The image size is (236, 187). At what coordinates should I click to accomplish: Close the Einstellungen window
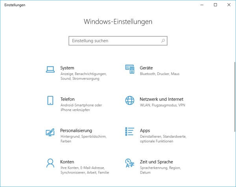pos(229,5)
